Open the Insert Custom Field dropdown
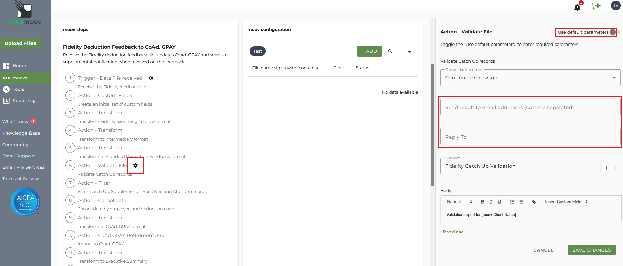Screen dimensions: 623x266 pos(566,202)
